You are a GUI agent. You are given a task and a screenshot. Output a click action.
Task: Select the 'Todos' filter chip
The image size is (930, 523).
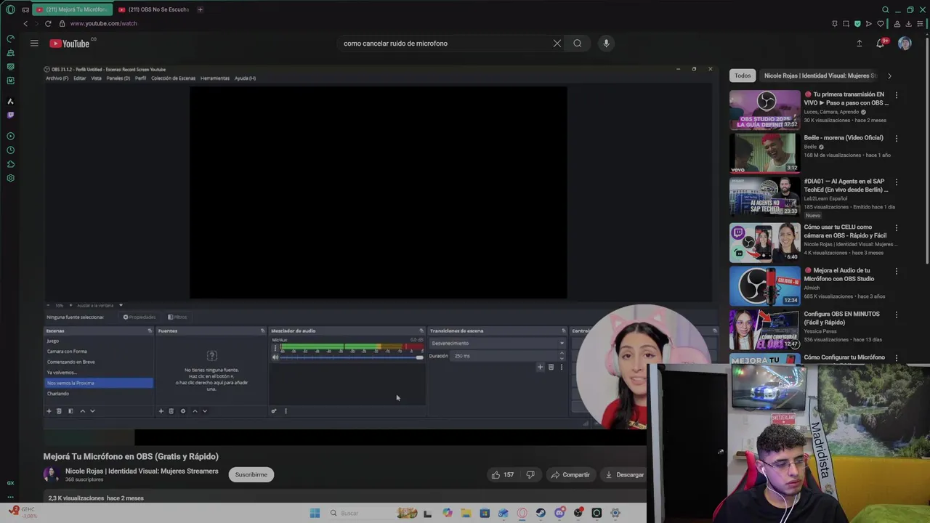(743, 76)
